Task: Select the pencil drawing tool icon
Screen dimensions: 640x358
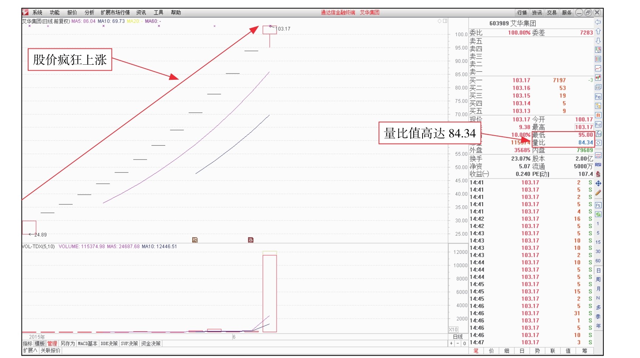Action: click(598, 192)
